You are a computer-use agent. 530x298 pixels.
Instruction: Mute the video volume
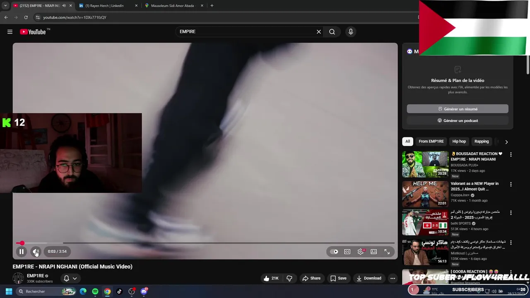tap(36, 252)
